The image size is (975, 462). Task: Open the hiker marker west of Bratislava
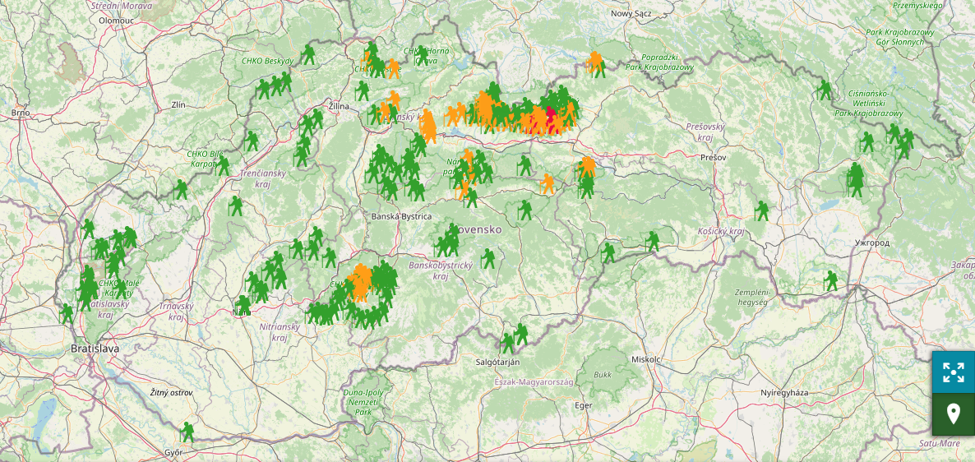click(67, 314)
